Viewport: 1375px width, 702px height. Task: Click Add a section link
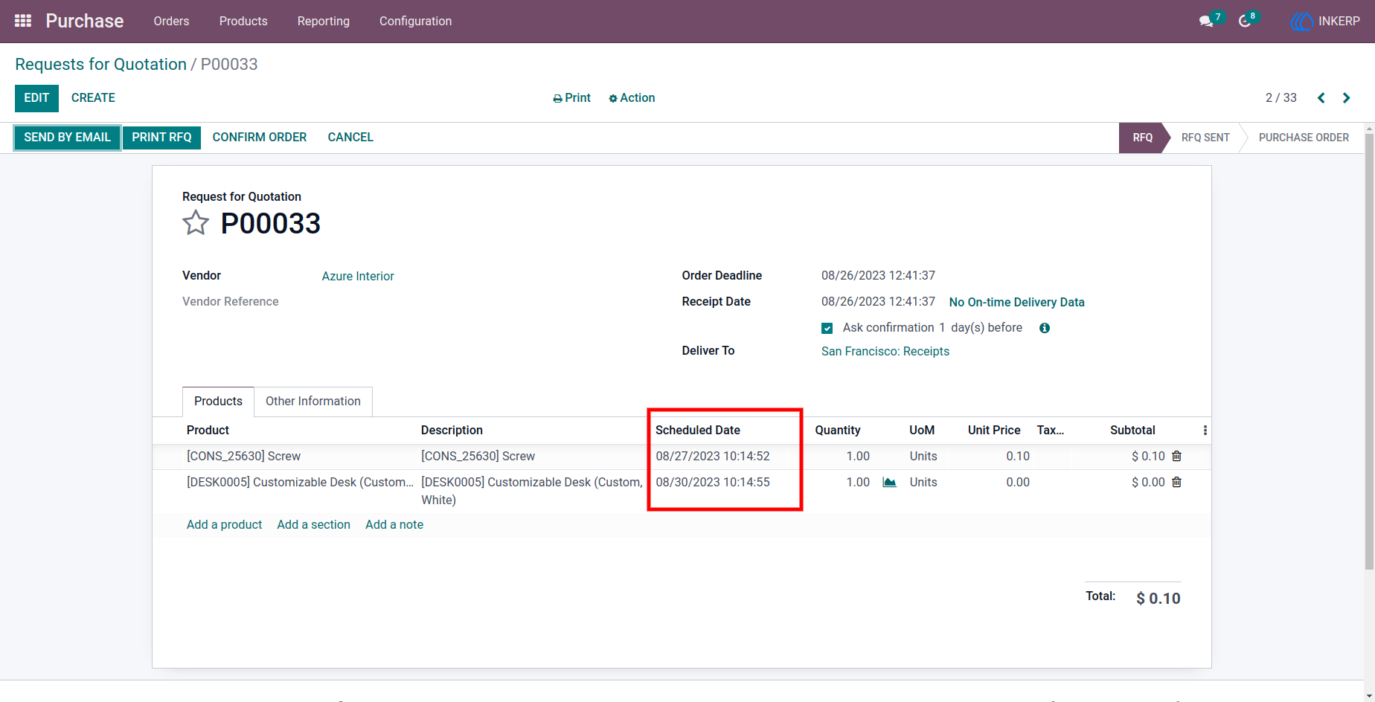click(x=313, y=525)
